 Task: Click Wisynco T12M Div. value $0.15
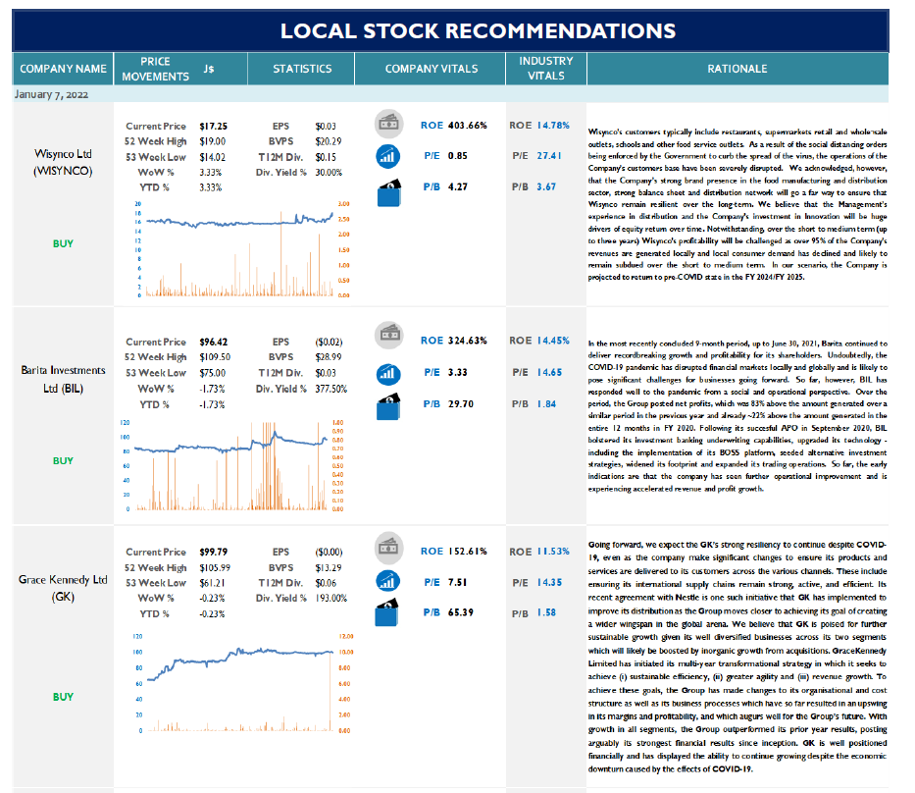[x=326, y=157]
